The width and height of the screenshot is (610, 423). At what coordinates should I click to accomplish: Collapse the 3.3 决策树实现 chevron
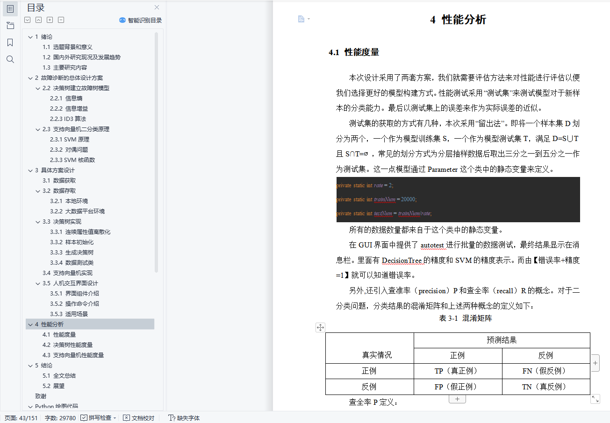point(38,222)
